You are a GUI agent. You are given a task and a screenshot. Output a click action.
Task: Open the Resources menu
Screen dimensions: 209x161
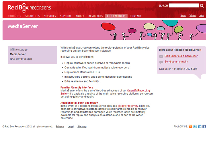[95, 16]
